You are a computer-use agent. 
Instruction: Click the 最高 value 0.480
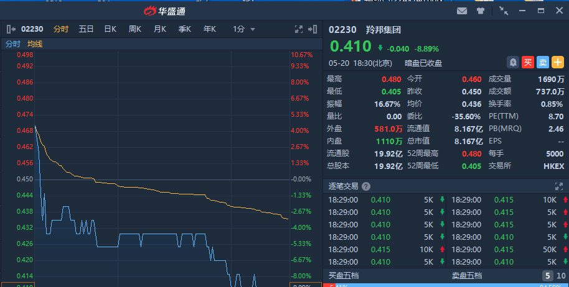[x=391, y=80]
